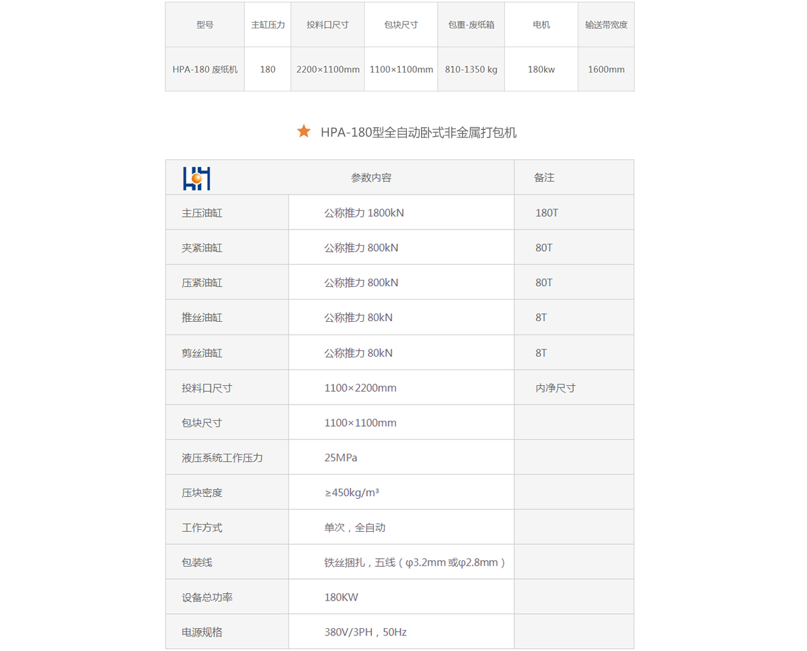Click the 参数内容 header cell
The image size is (807, 651).
point(371,178)
